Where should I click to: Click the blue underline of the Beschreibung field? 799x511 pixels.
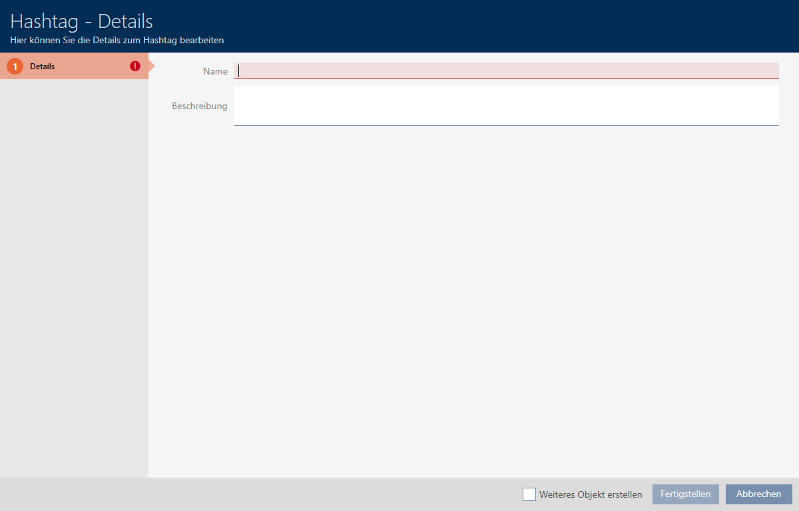click(x=506, y=125)
